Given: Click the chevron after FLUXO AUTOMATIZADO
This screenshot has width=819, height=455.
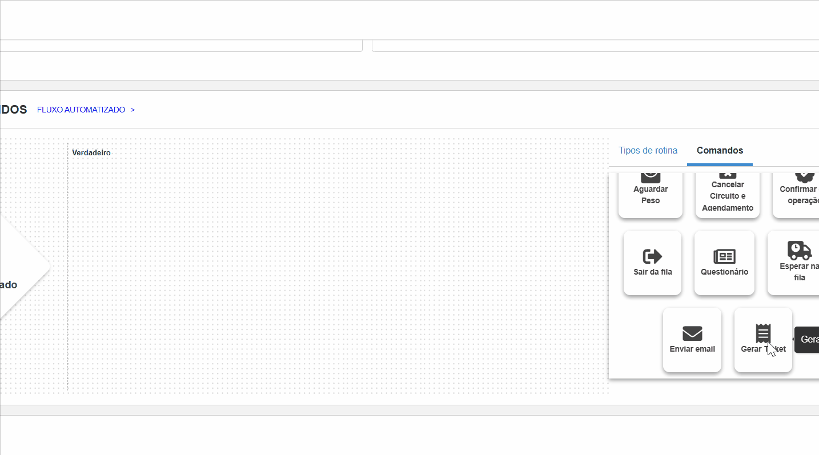Looking at the screenshot, I should tap(133, 110).
